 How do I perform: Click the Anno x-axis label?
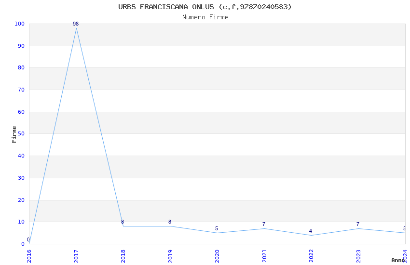coord(398,260)
